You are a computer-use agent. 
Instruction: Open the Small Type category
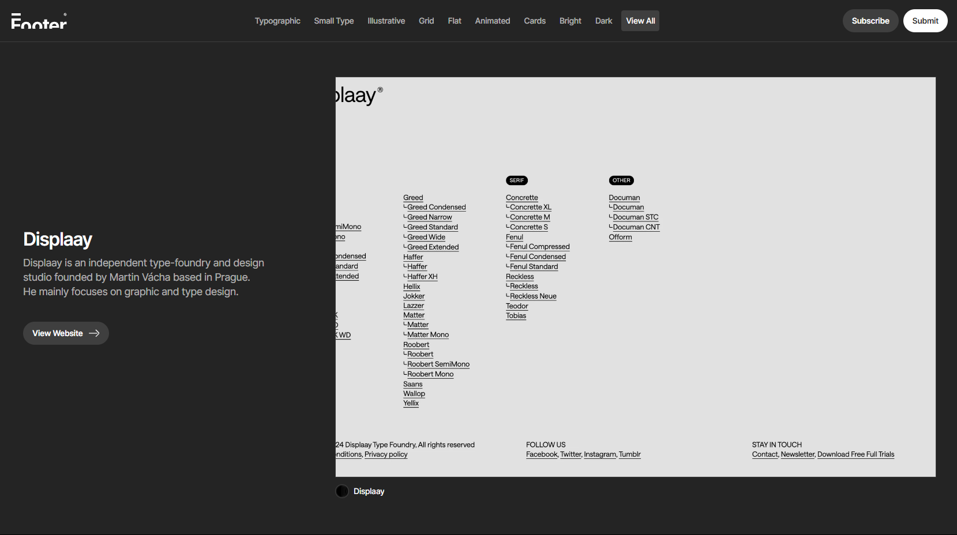tap(334, 21)
